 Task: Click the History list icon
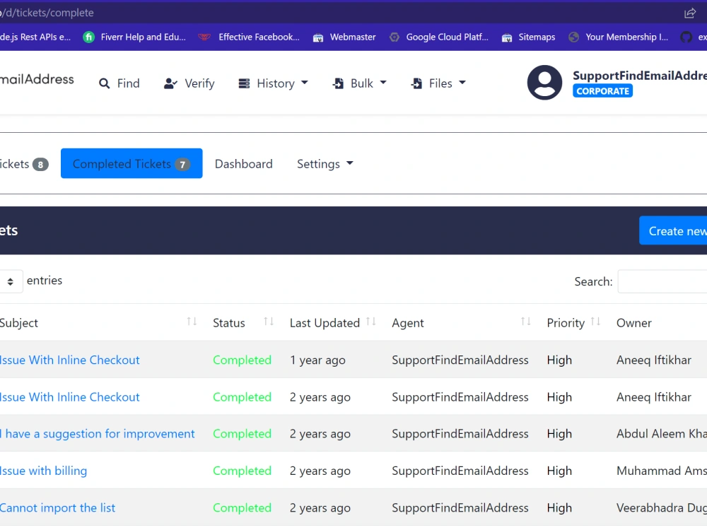click(244, 83)
